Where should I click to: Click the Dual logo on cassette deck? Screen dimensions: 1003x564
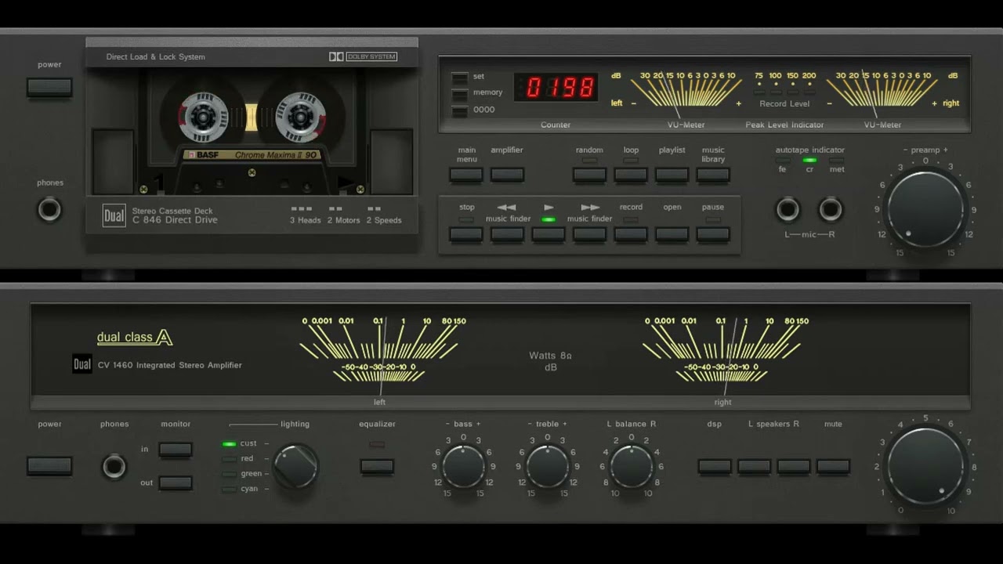(x=114, y=215)
